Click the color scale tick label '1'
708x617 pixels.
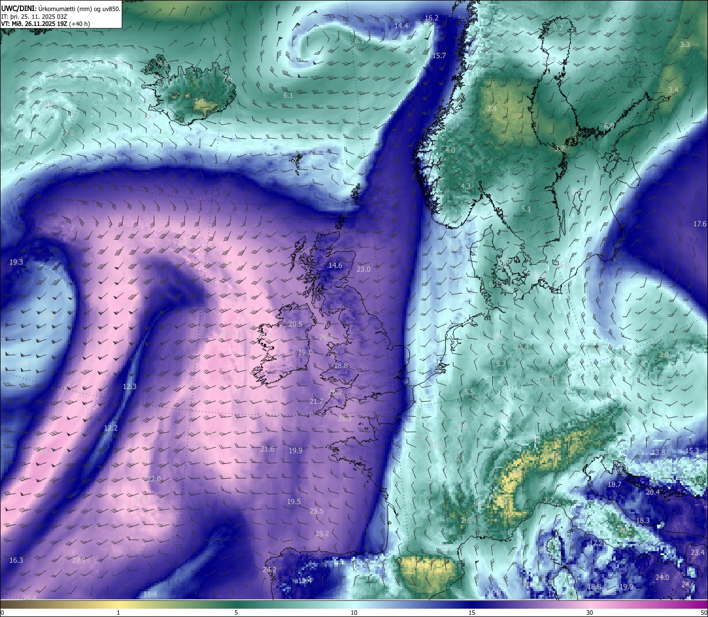click(118, 613)
